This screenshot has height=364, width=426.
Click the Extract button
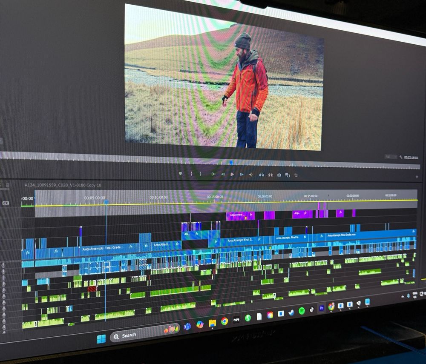coord(271,175)
